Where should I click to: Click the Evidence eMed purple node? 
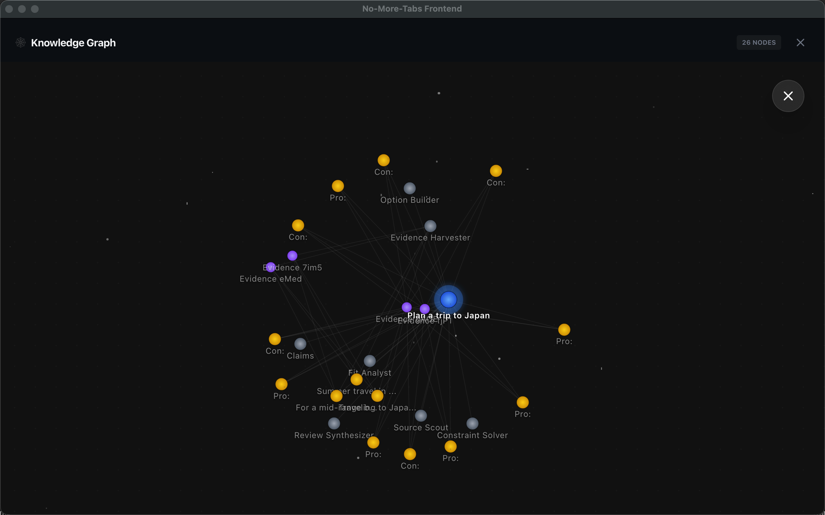click(271, 267)
